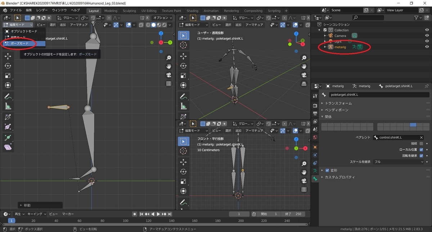Enable the 接続 checkbox

(x=421, y=143)
